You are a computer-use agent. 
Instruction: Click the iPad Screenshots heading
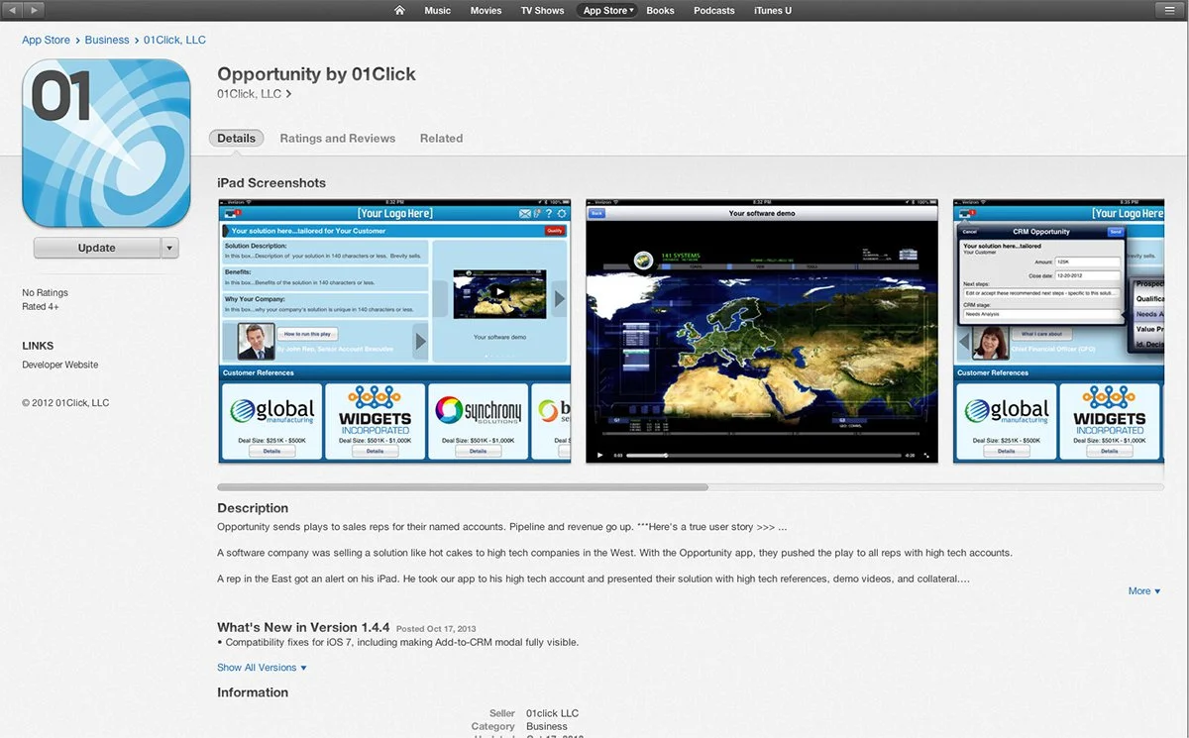[x=271, y=183]
